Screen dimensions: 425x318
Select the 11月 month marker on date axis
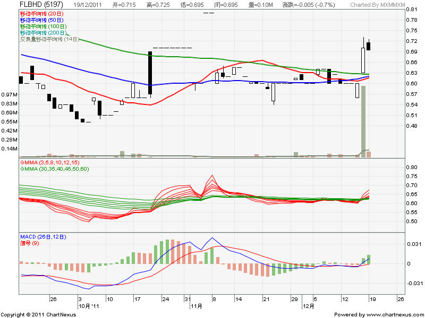195,306
